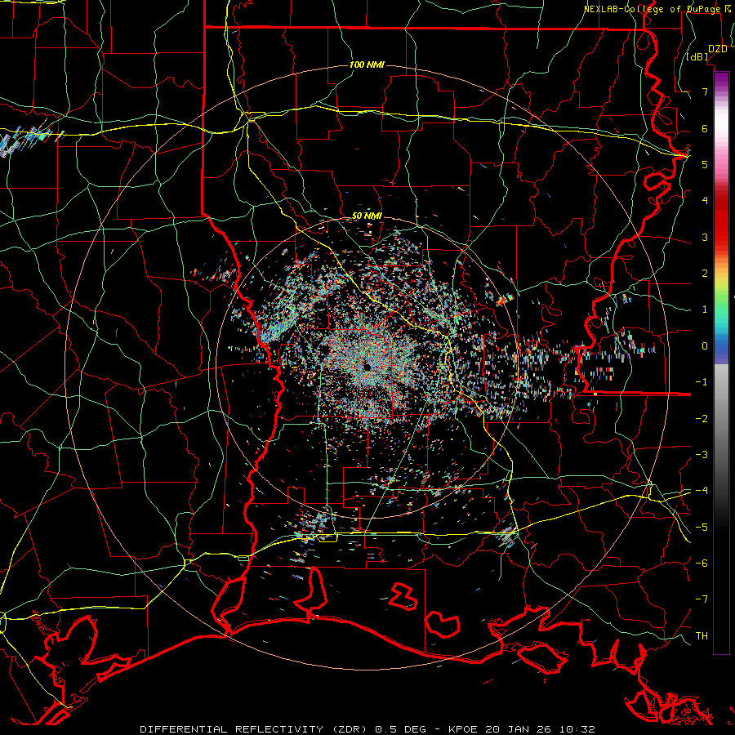This screenshot has height=735, width=735.
Task: Click the 6 dB scale label
Action: point(705,128)
